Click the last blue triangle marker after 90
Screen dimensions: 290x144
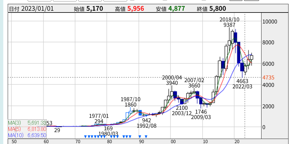(x=146, y=137)
